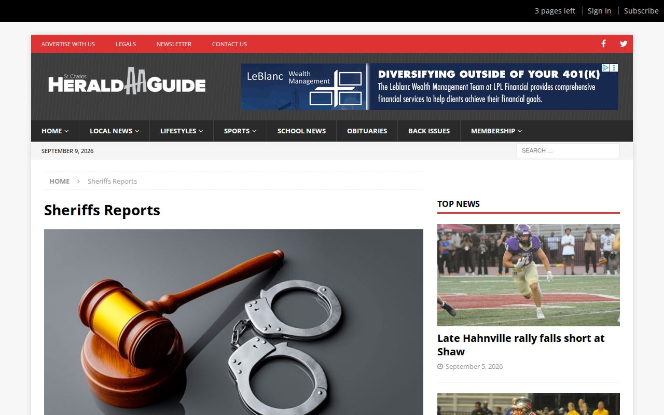Open School News menu item
Screen dimensions: 664x415
[x=301, y=131]
